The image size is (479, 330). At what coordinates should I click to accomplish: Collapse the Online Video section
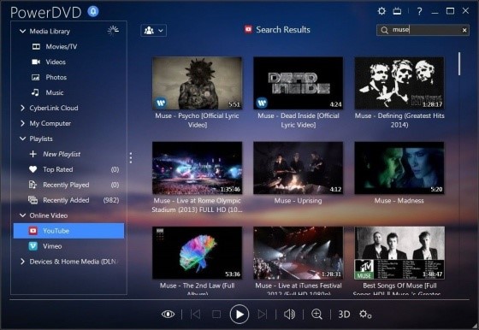coord(22,215)
